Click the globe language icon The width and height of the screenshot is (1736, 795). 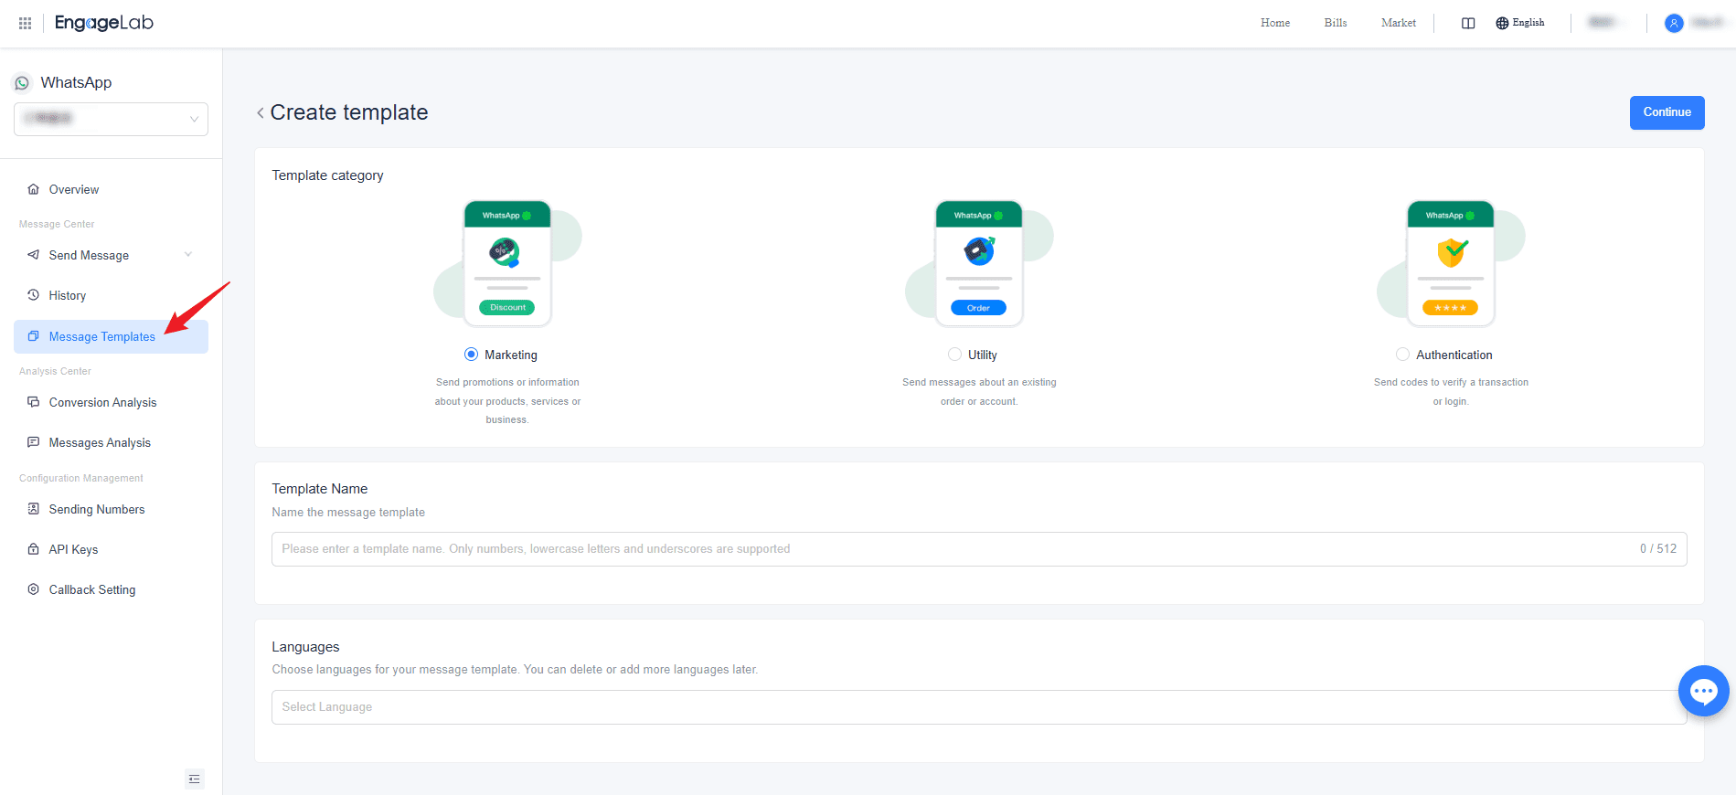coord(1502,24)
